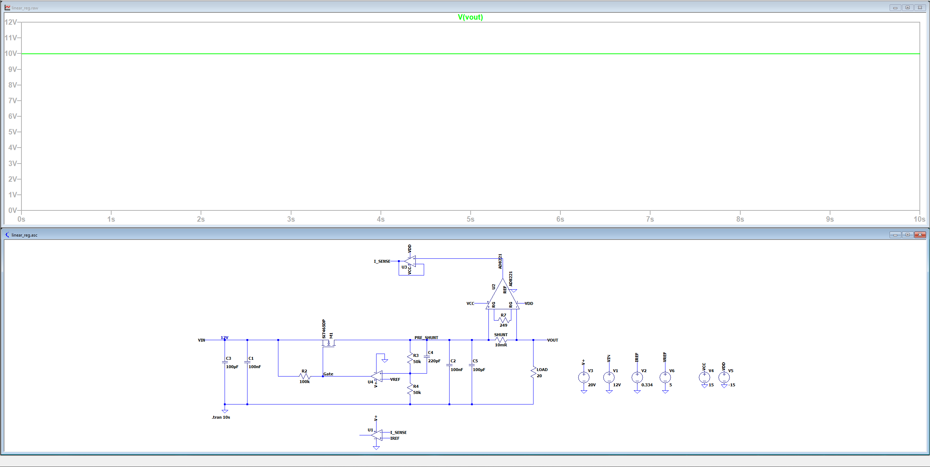930x467 pixels.
Task: Click the linear_reg.asc window title icon
Action: pyautogui.click(x=7, y=235)
